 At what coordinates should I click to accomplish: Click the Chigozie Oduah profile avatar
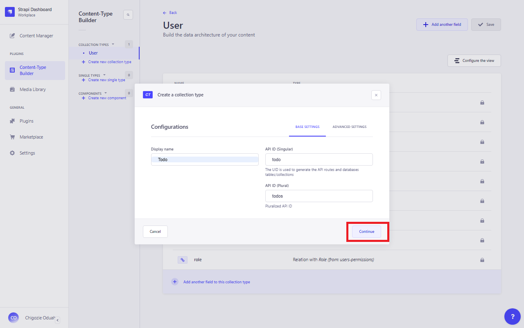coord(13,318)
